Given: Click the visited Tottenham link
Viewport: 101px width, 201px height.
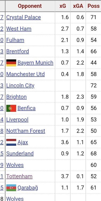Looking at the screenshot, I should point(19,176).
